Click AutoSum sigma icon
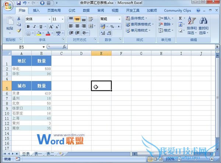The width and height of the screenshot is (221, 163). click(180, 18)
